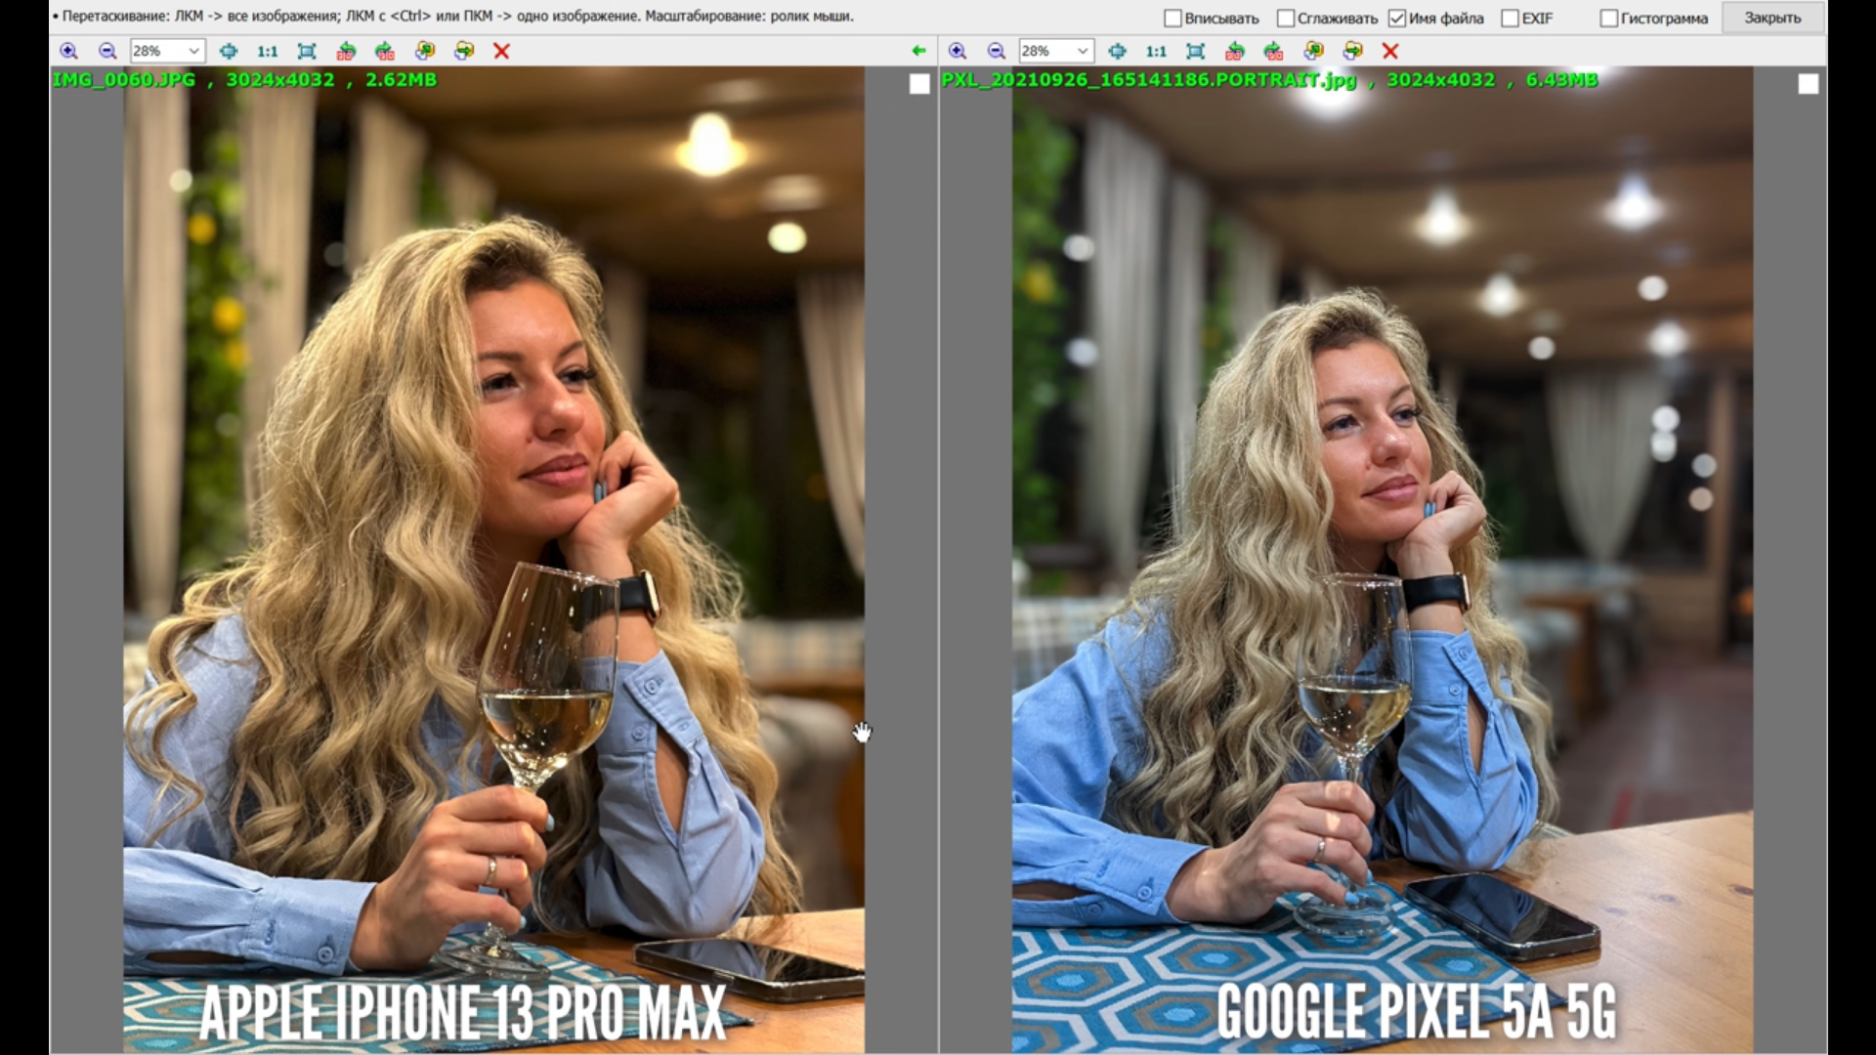Move IMG_0060.JPG to folder
Screen dimensions: 1876x1055
464,51
